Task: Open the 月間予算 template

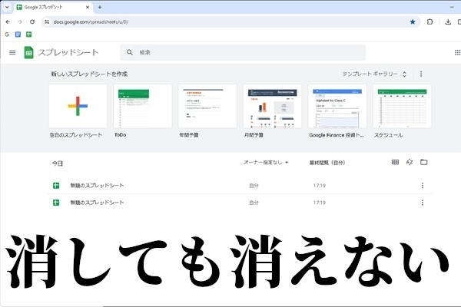Action: click(272, 106)
